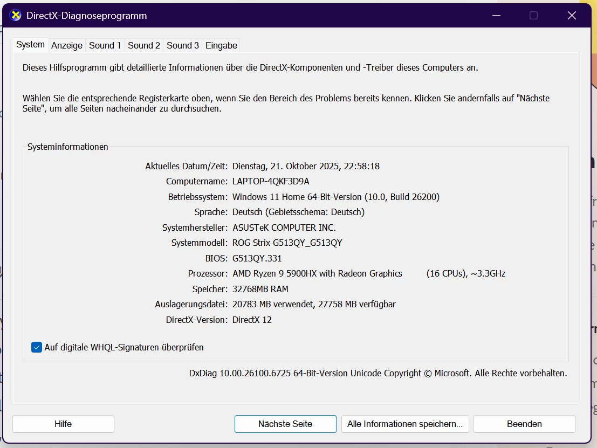Click the DxDiag 10.00.26100.6725 version line
The width and height of the screenshot is (597, 448).
pos(378,373)
